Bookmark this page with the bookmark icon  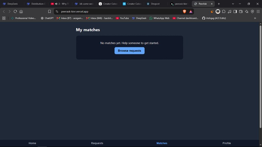[x=49, y=11]
